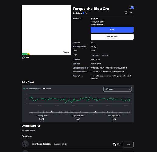The height and width of the screenshot is (152, 157).
Task: Click the search icon beside Roblox
Action: (86, 13)
